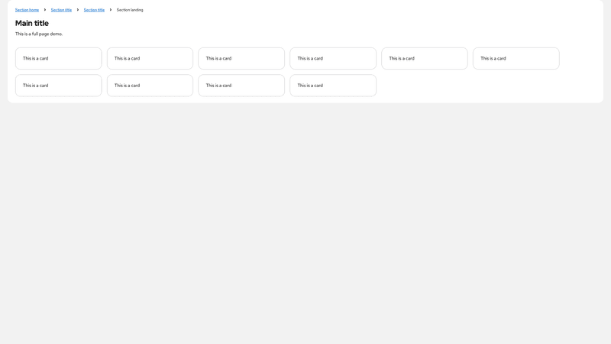Viewport: 611px width, 344px height.
Task: Select the second card in the top row
Action: point(150,58)
